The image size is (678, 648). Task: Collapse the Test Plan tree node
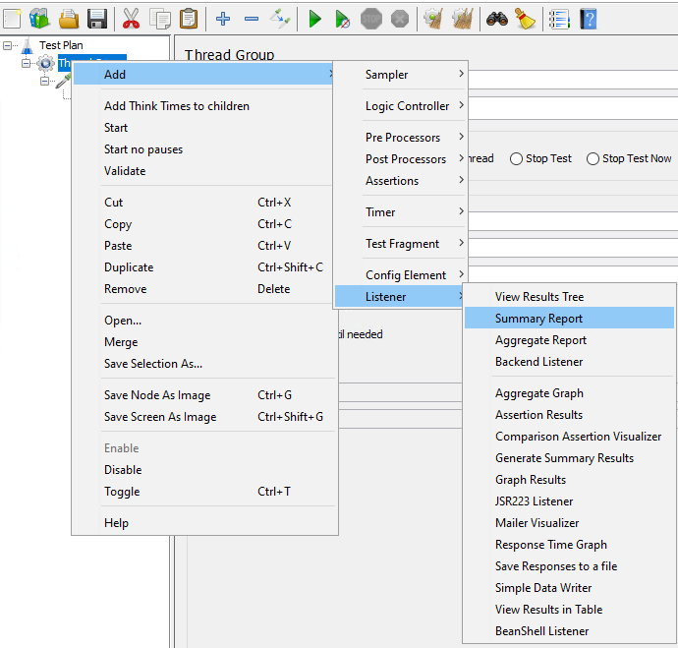coord(9,45)
